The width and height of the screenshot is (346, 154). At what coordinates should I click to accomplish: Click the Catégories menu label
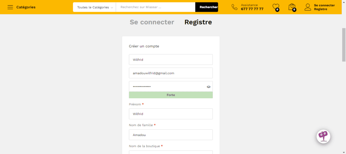tap(26, 7)
